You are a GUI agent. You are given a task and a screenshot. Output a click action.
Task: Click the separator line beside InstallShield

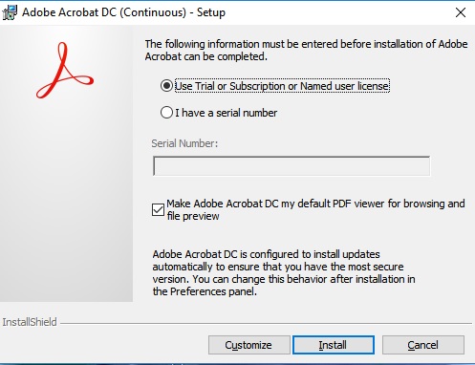pyautogui.click(x=266, y=324)
